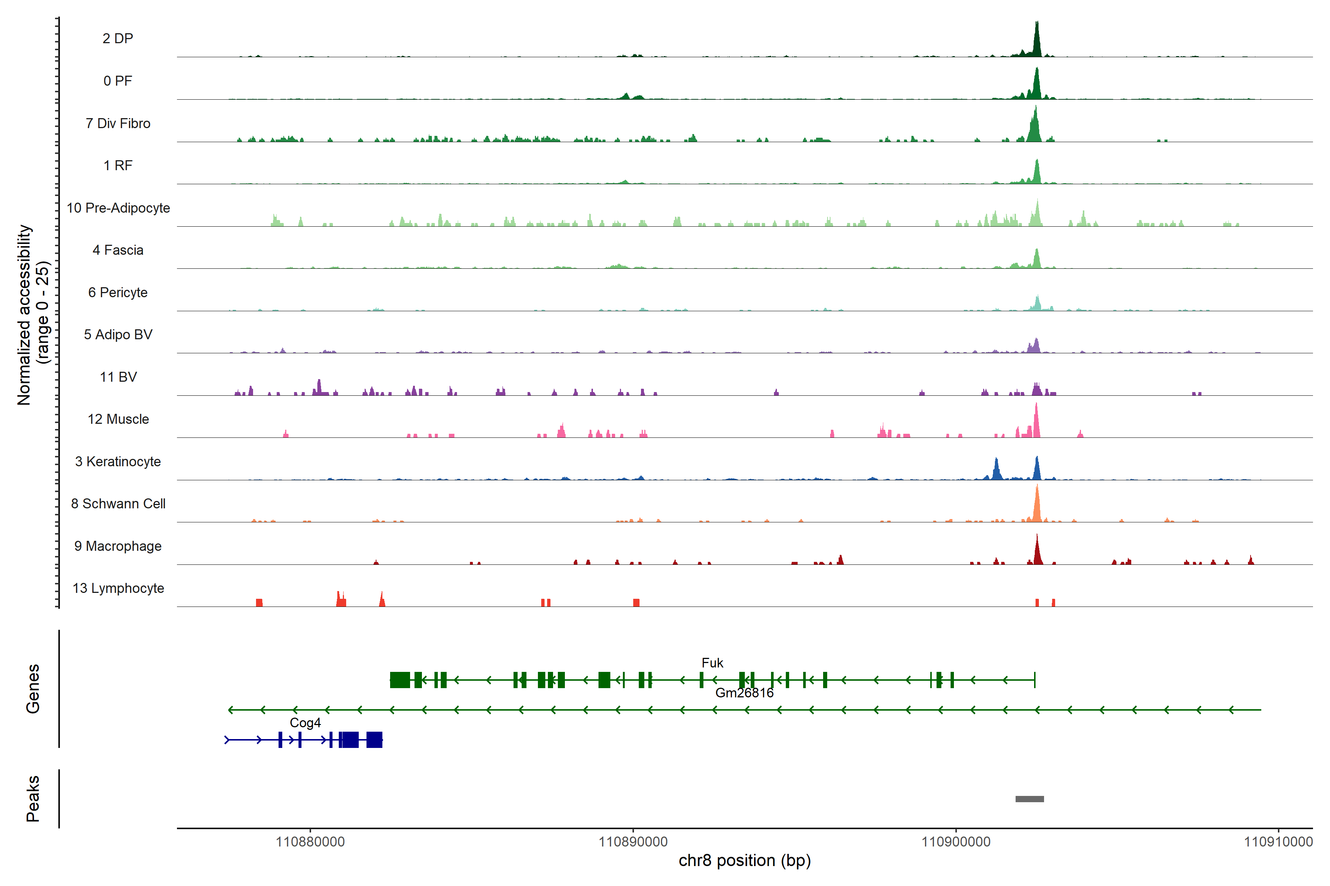Viewport: 1330px width, 886px height.
Task: Click the 110910000 axis tick label
Action: (x=1278, y=841)
